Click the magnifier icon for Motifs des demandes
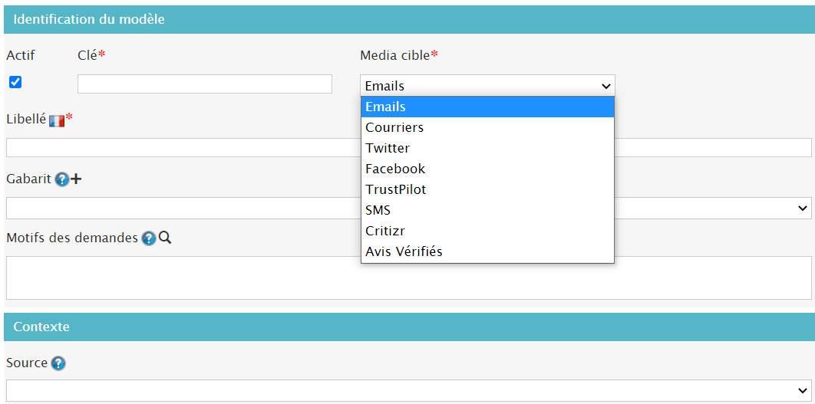This screenshot has height=404, width=815. 164,238
